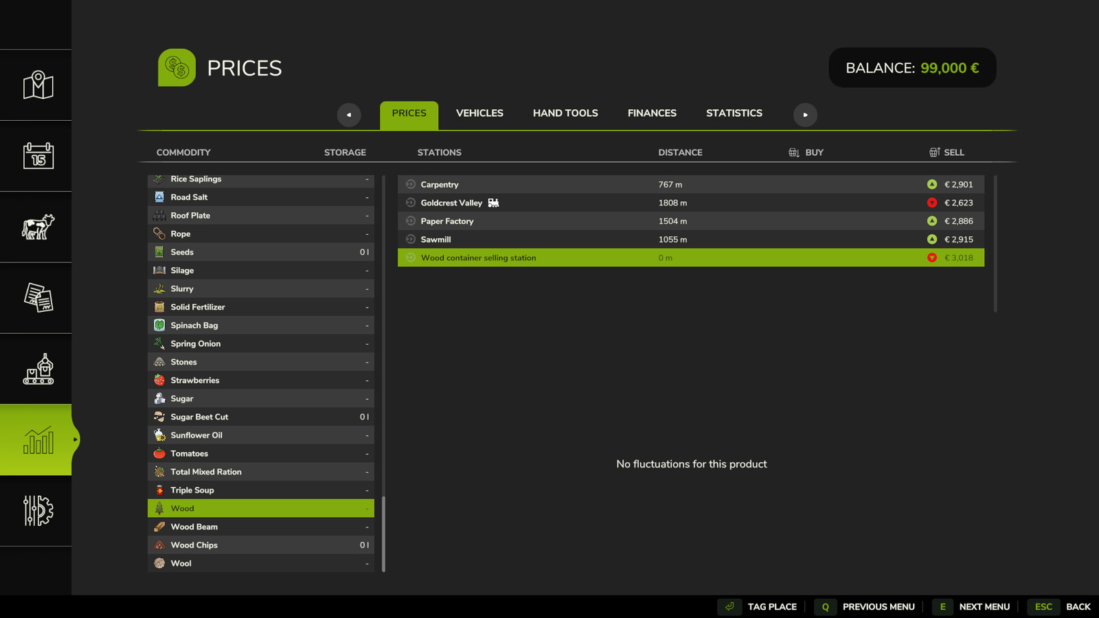Screen dimensions: 1099x618
Task: Click the commodity list scrollbar
Action: click(x=383, y=533)
